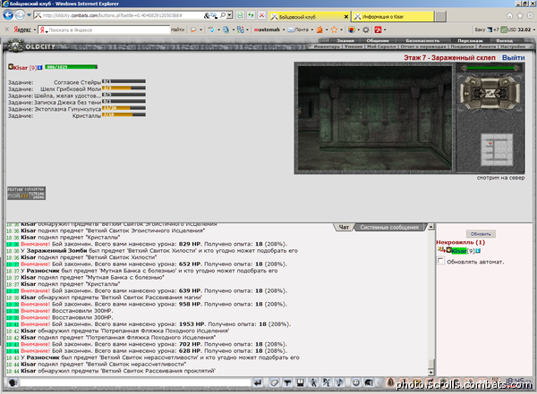537x394 pixels.
Task: Click the chat filter funnel icon
Action: tap(287, 382)
